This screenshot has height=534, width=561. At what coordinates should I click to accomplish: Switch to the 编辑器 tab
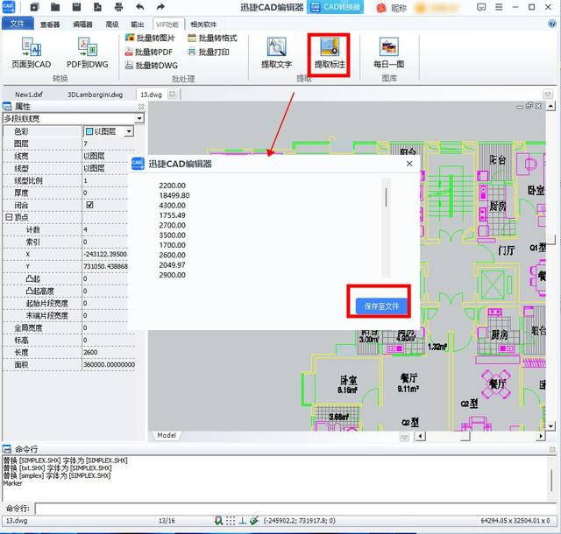82,25
